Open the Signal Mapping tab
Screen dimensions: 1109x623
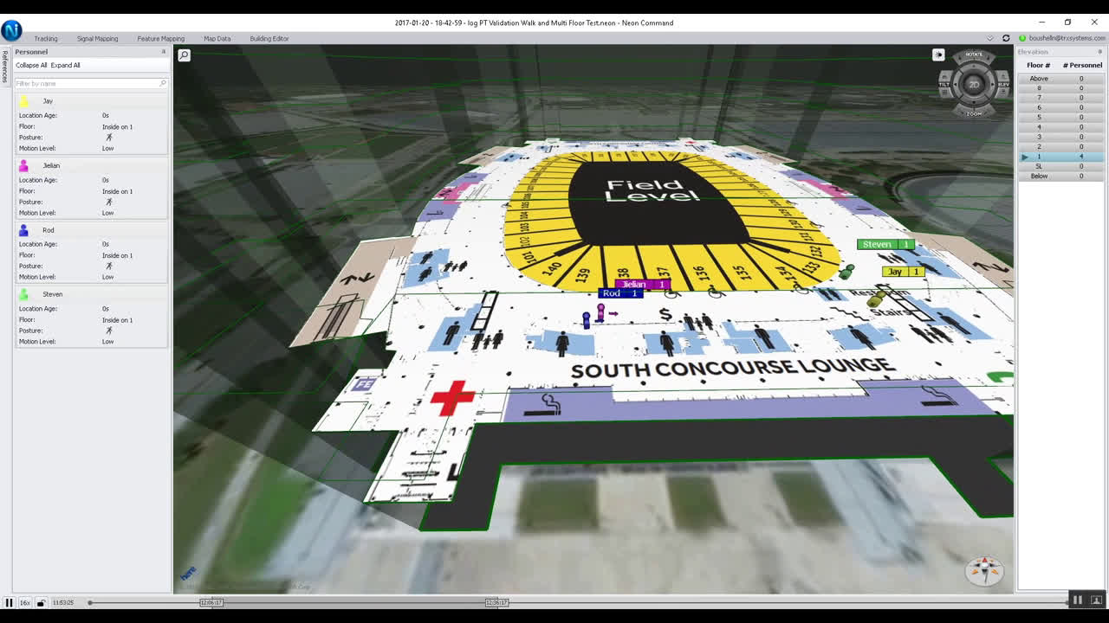click(97, 38)
